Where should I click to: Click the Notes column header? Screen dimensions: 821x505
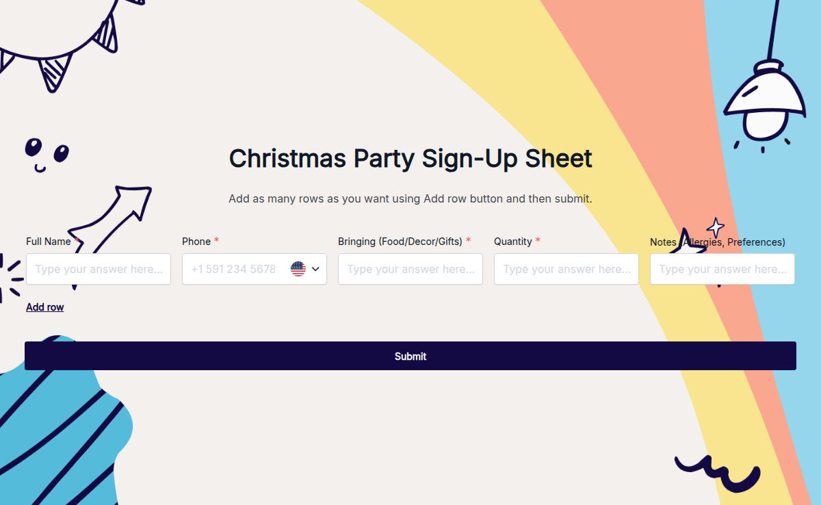coord(719,242)
